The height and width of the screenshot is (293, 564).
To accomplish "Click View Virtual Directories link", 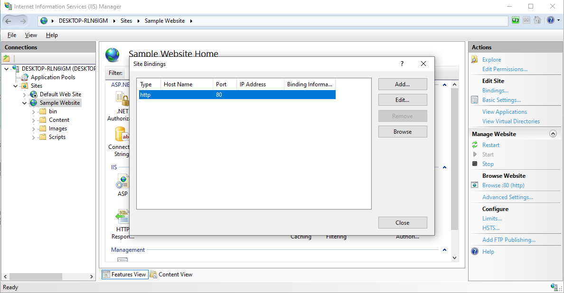I will [x=511, y=121].
